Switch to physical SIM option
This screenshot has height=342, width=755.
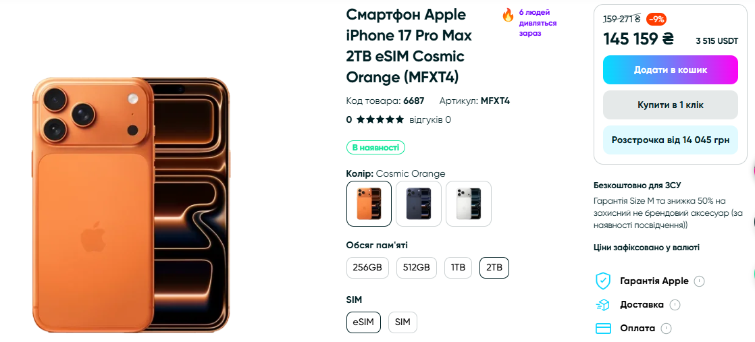tap(402, 322)
